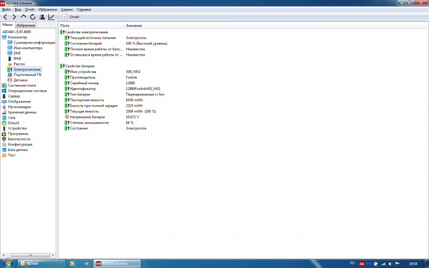Click the AIDA64 Extreme taskbar button
This screenshot has width=429, height=268.
pos(117,264)
